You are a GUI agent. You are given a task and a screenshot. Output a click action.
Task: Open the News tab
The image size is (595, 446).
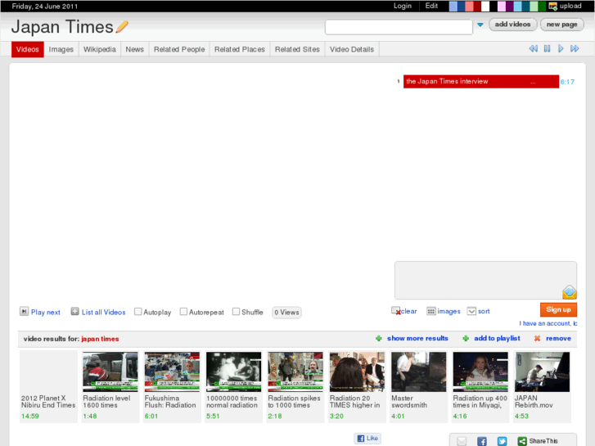coord(135,49)
